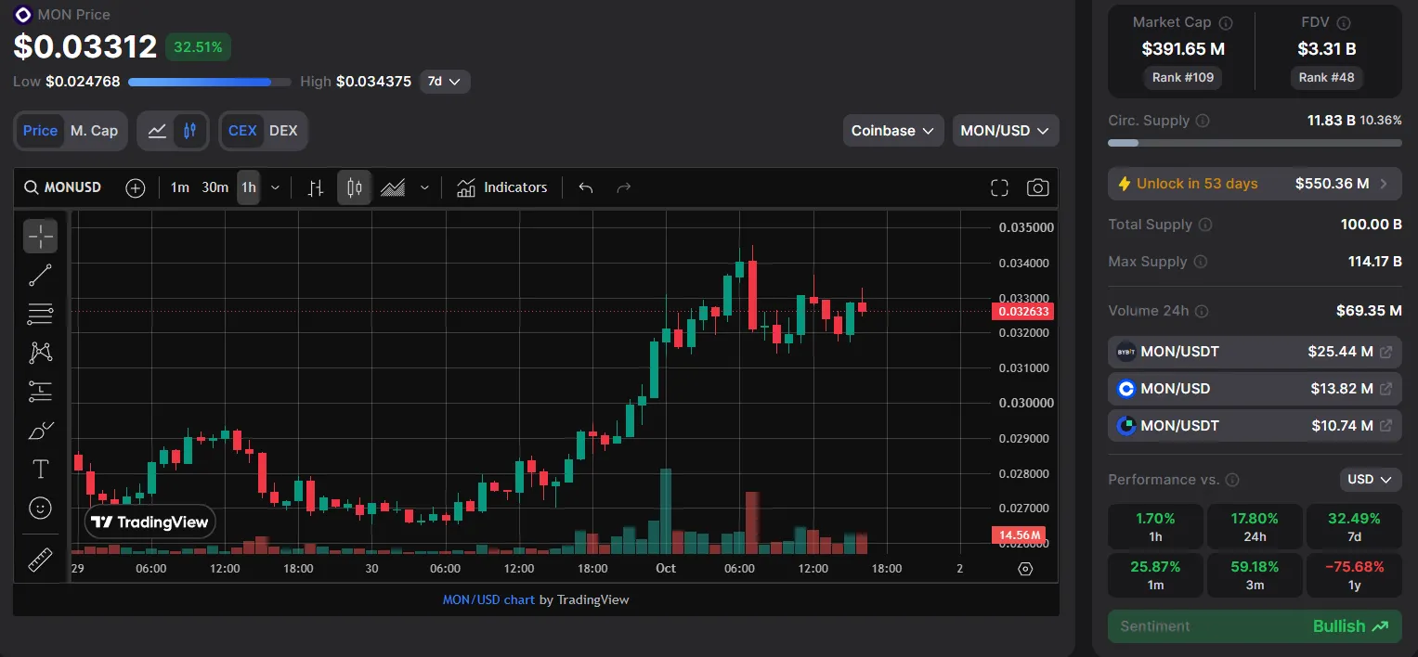Click the circulating supply progress bar
The height and width of the screenshot is (657, 1418).
coord(1255,143)
